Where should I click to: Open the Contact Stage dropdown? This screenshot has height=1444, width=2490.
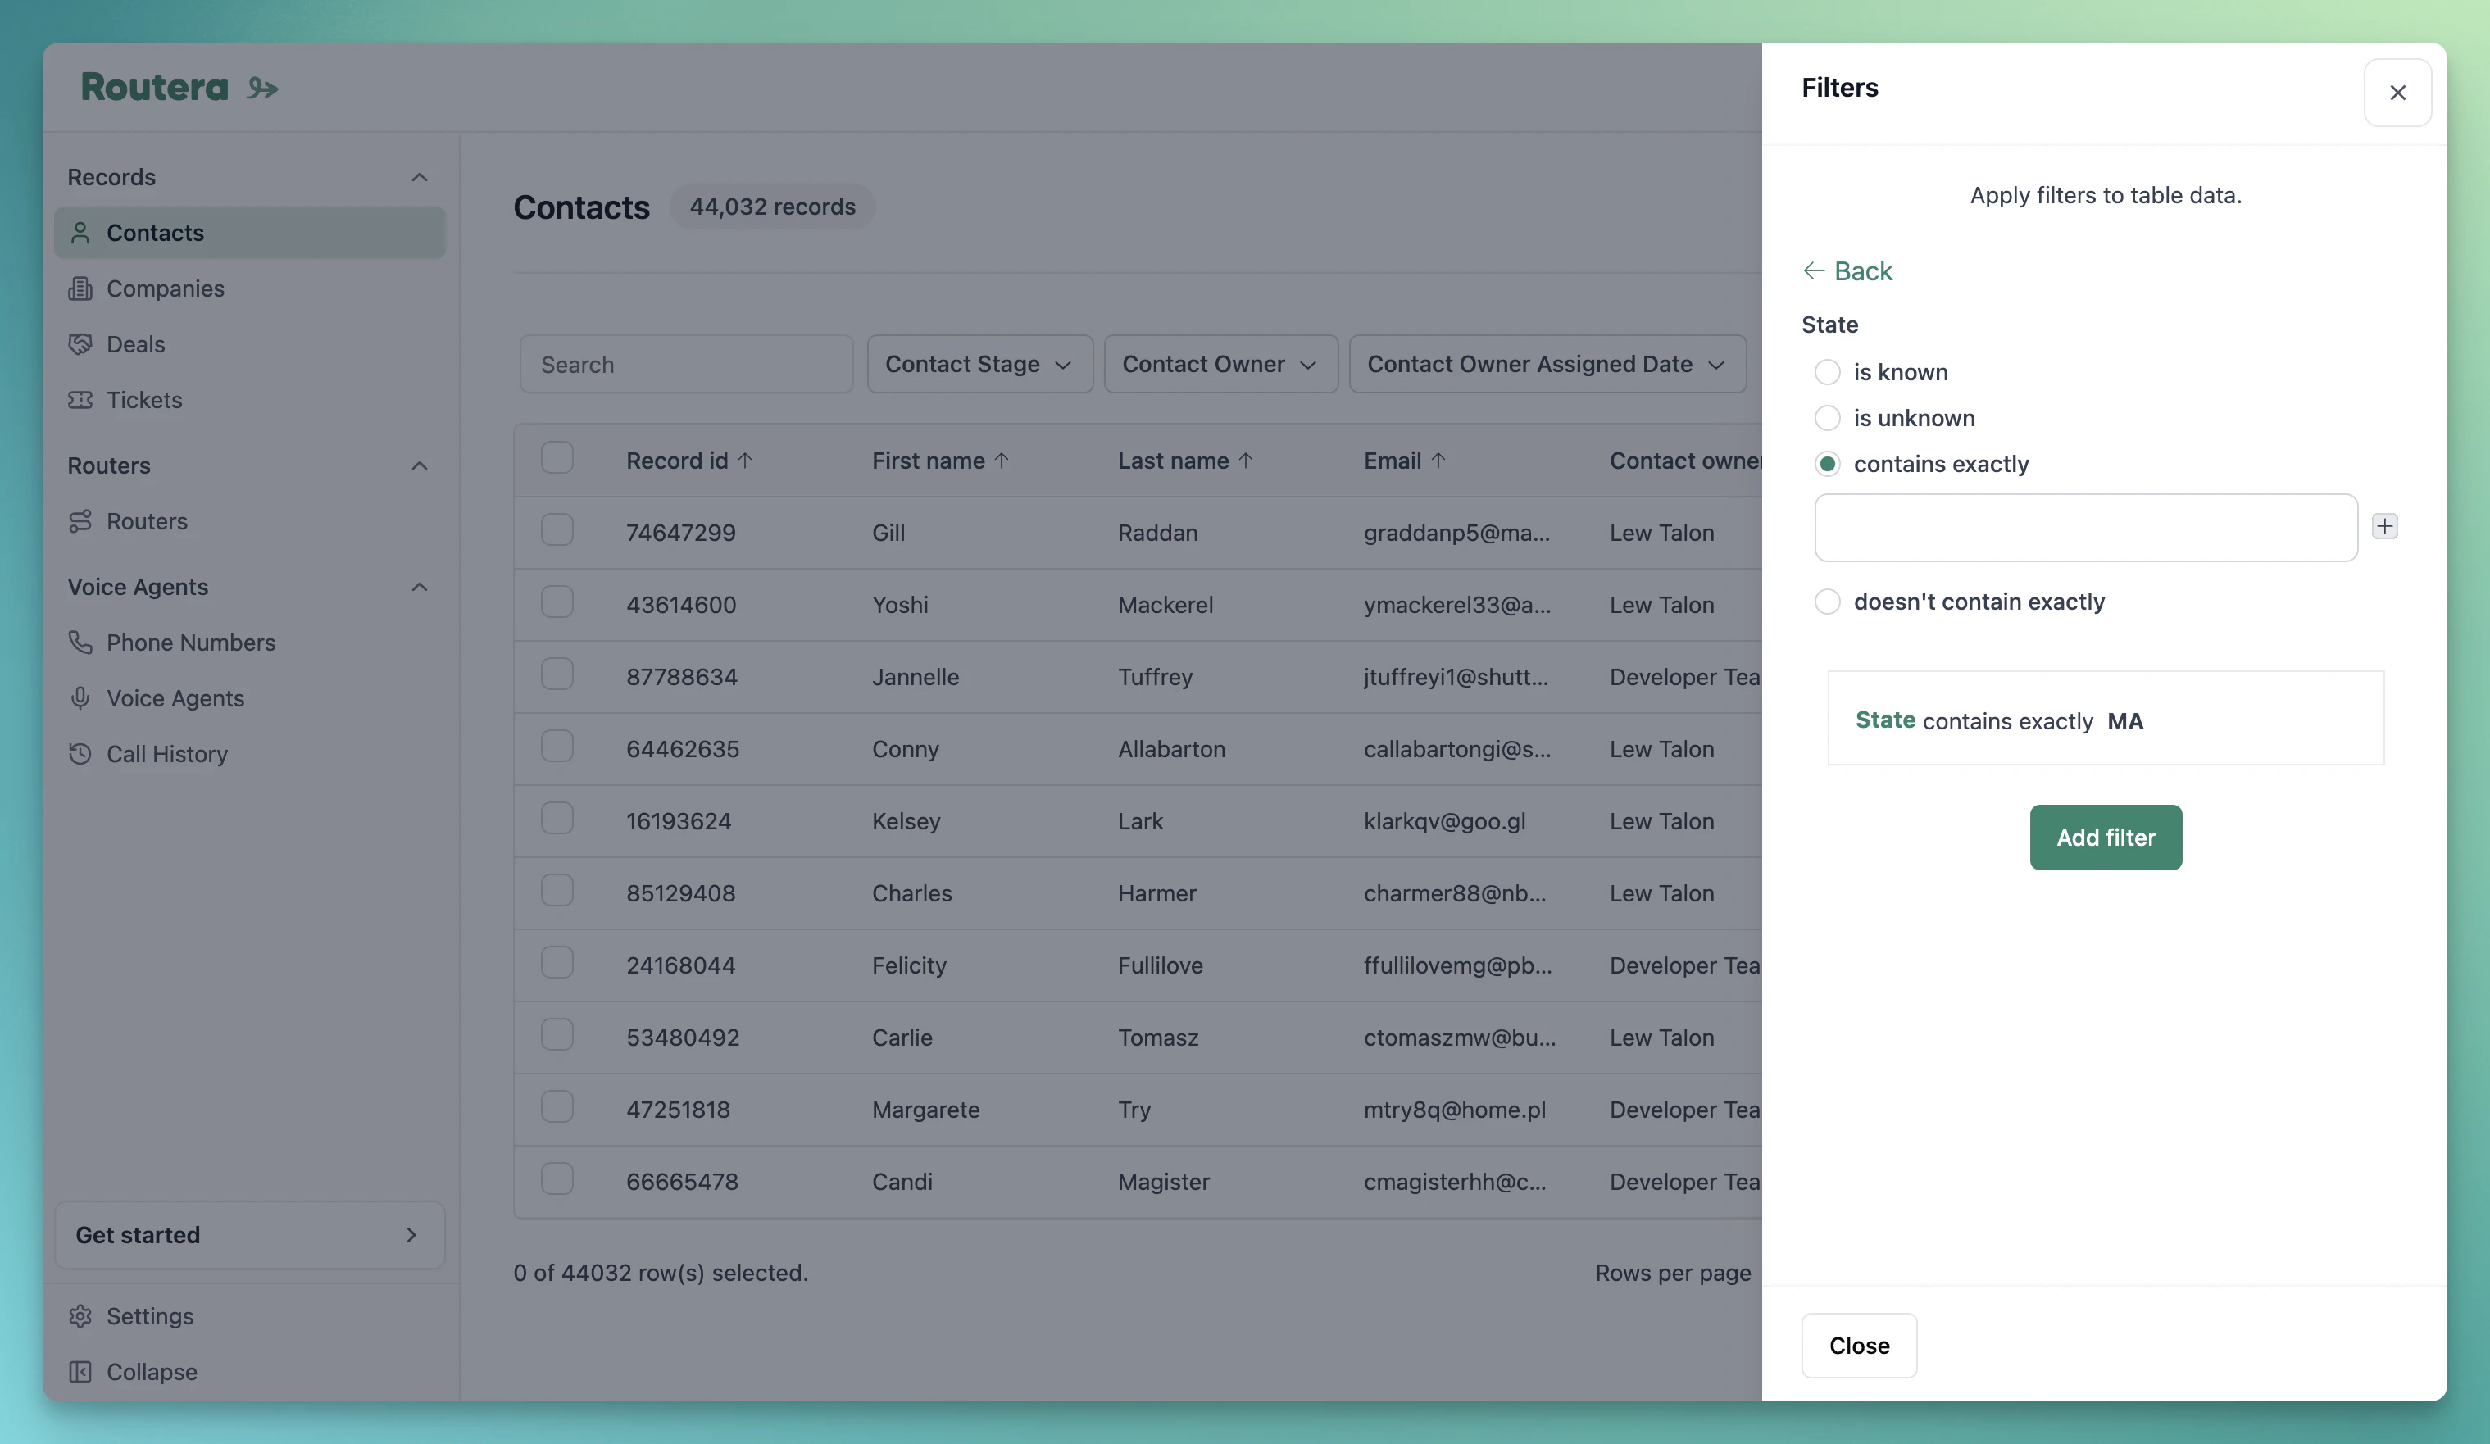pos(979,365)
